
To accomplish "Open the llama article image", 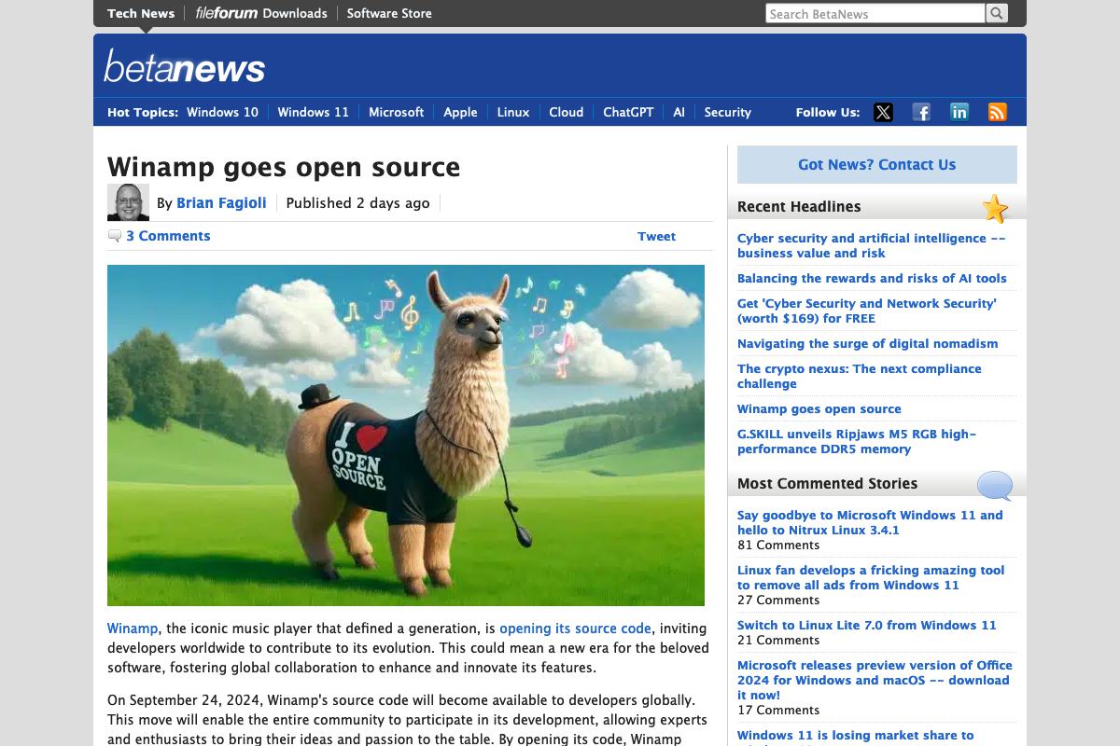I will tap(406, 435).
